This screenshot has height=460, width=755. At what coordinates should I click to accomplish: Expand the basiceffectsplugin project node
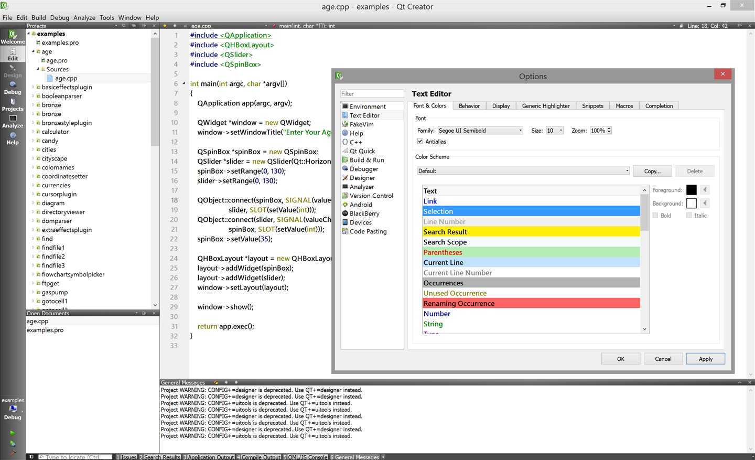click(33, 87)
